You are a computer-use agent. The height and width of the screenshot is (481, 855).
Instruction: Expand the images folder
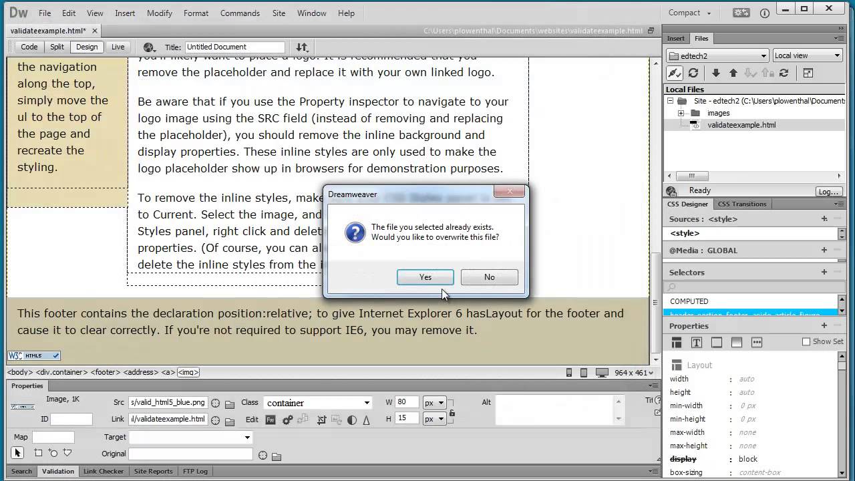[x=681, y=113]
